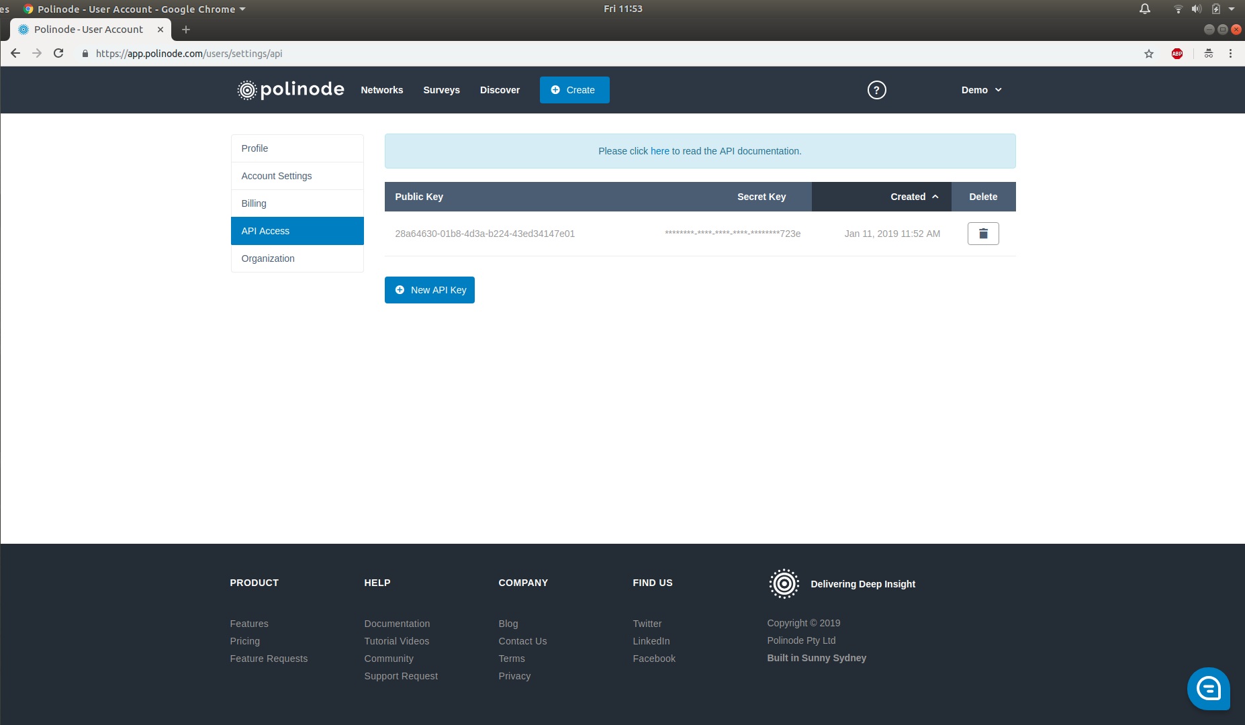Click the site lock icon

(x=85, y=54)
